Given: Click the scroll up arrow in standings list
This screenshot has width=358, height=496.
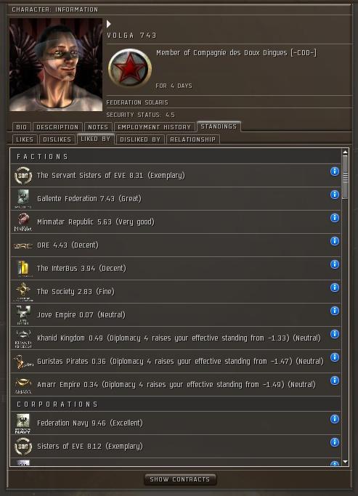Looking at the screenshot, I should 345,153.
